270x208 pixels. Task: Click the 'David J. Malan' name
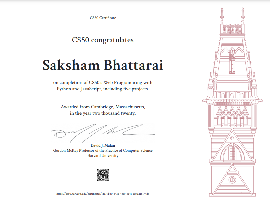tap(103, 145)
